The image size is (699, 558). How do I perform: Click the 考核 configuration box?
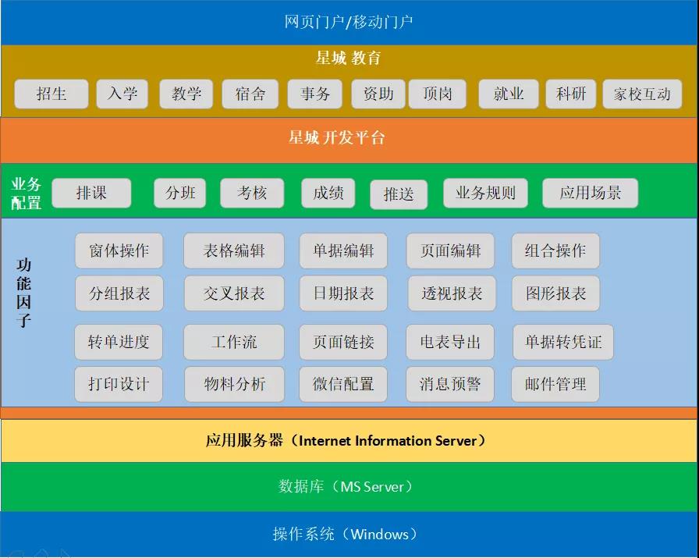pos(252,193)
